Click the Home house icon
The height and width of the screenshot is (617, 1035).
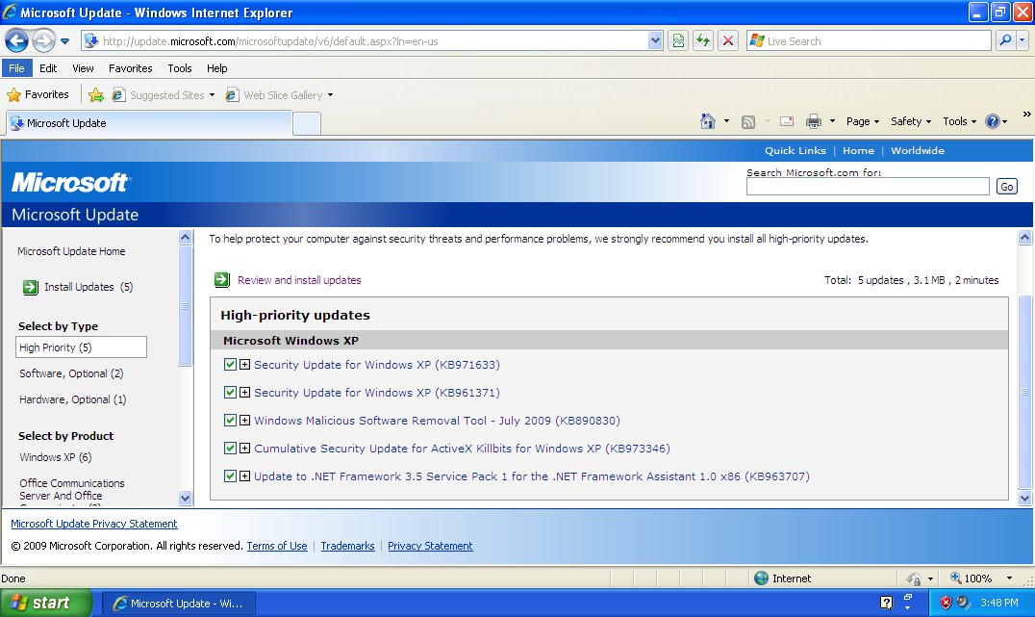pyautogui.click(x=708, y=121)
